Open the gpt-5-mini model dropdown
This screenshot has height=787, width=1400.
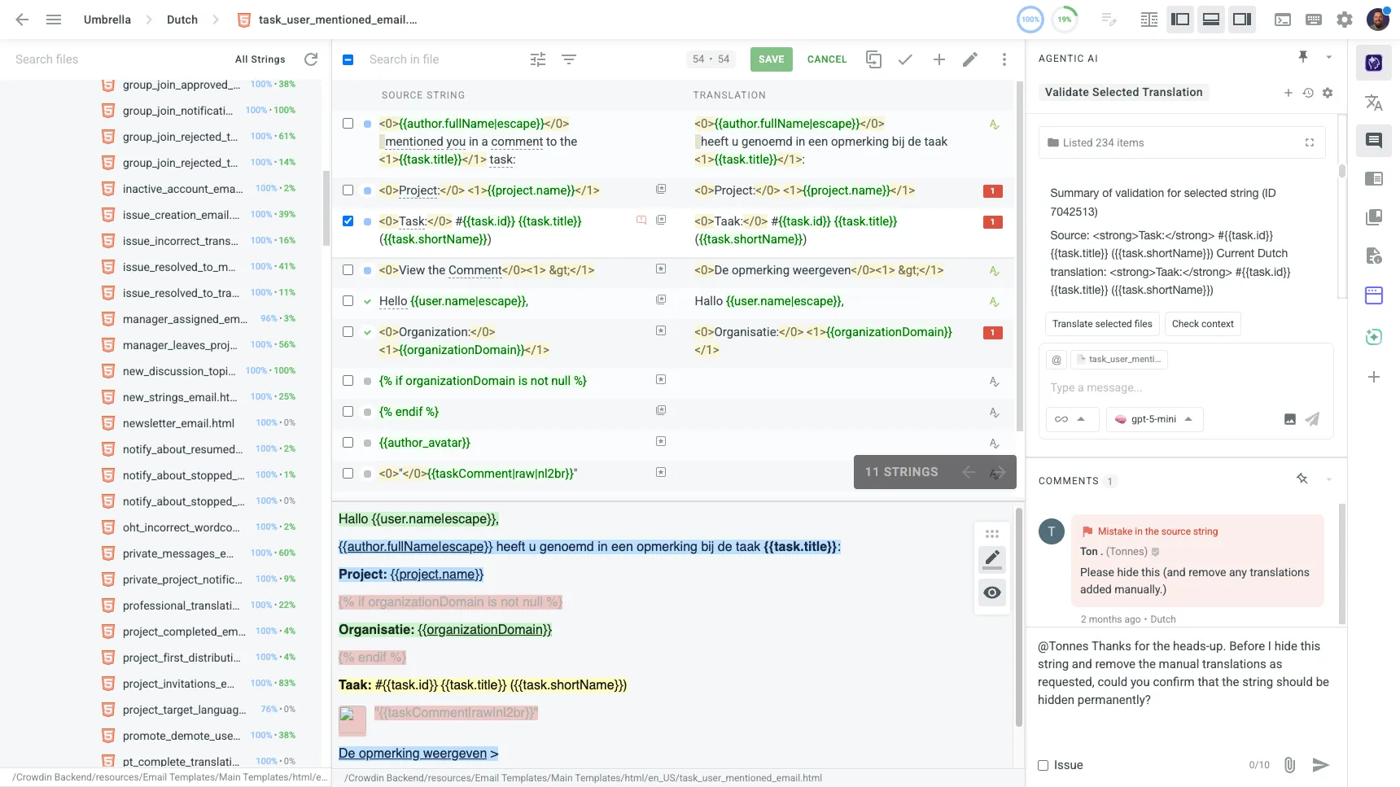tap(1154, 419)
